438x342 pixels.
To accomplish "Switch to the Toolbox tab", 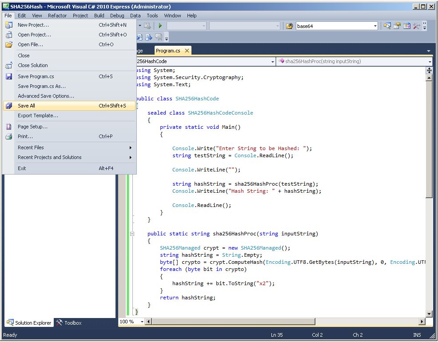I will 69,323.
